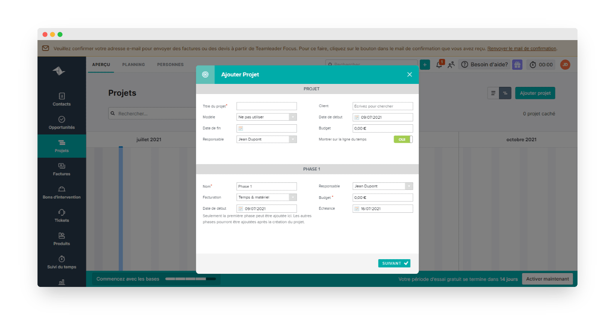This screenshot has width=615, height=315.
Task: Switch to timeline view icon
Action: [x=505, y=93]
